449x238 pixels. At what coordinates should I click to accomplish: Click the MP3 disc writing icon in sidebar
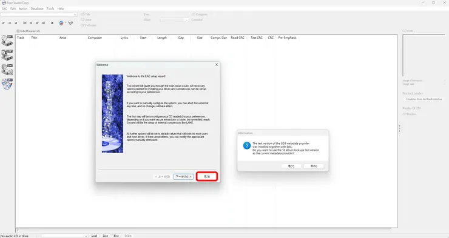7,84
